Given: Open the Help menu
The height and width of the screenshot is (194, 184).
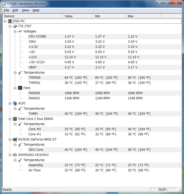Looking at the screenshot, I should [36, 10].
